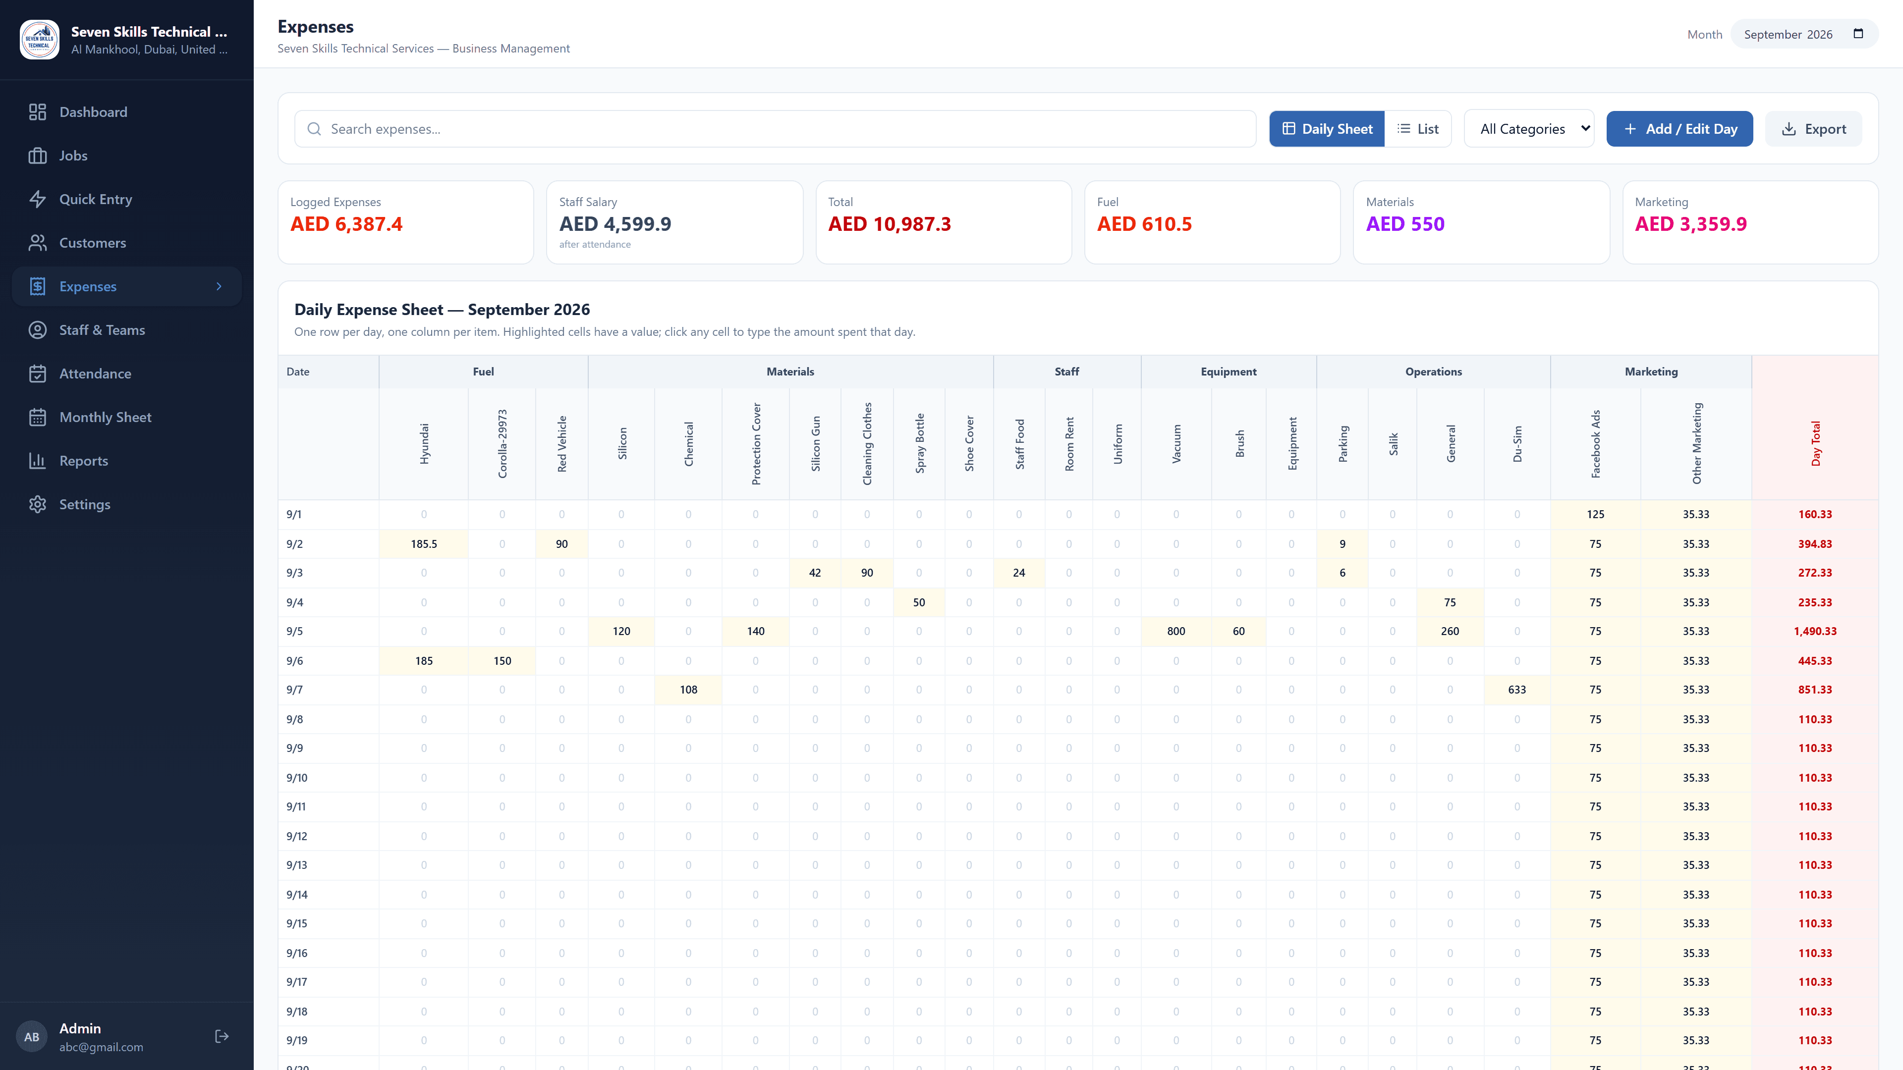Click the Expenses dollar icon in sidebar
Screen dimensions: 1903x1070
point(38,286)
